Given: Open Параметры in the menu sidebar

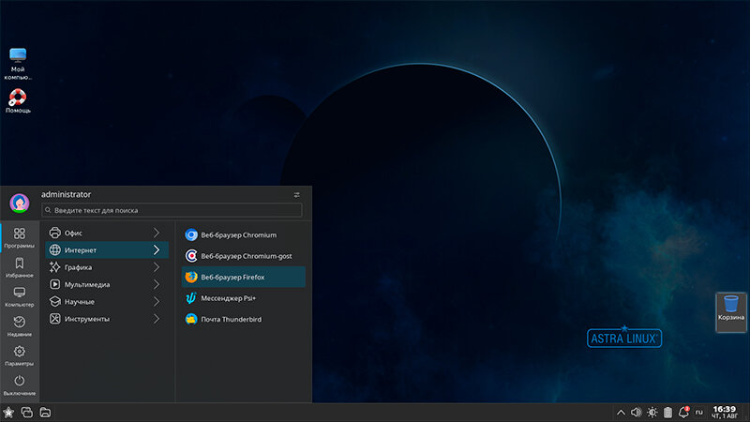Looking at the screenshot, I should pos(19,355).
